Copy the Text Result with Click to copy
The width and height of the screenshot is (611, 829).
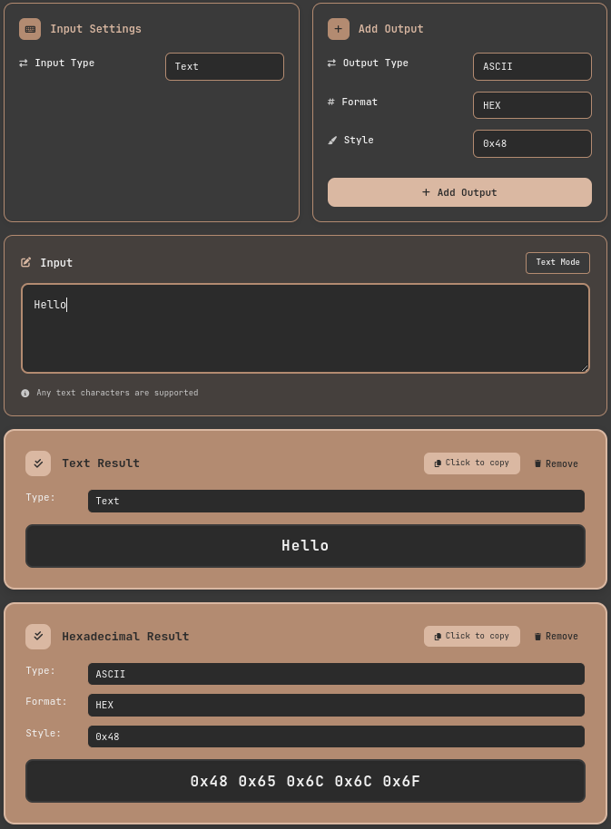click(472, 463)
